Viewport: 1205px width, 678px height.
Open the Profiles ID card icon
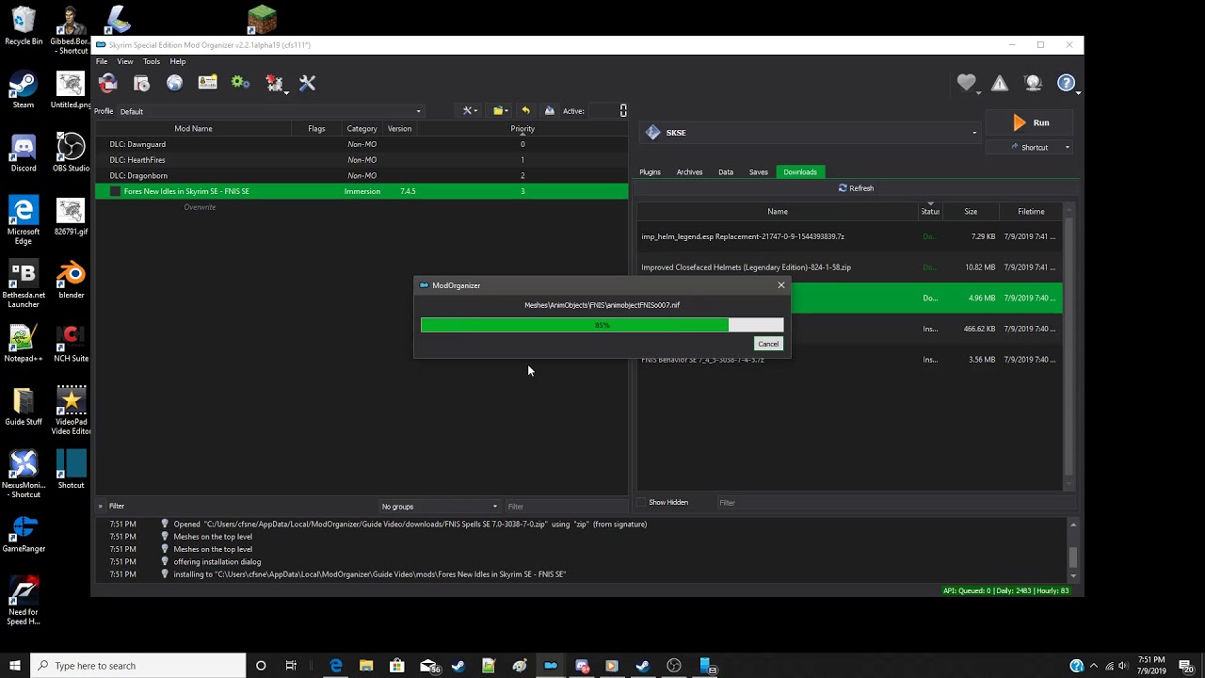(x=207, y=83)
